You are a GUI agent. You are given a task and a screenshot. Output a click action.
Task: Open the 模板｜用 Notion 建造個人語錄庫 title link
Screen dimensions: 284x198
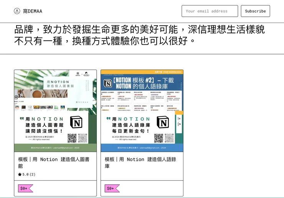pos(140,162)
